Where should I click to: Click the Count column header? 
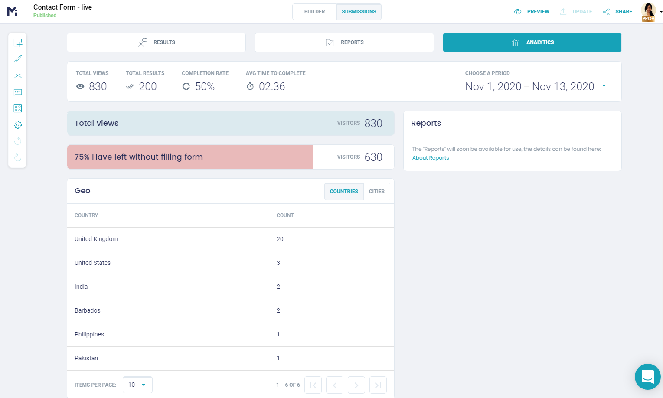pos(285,215)
